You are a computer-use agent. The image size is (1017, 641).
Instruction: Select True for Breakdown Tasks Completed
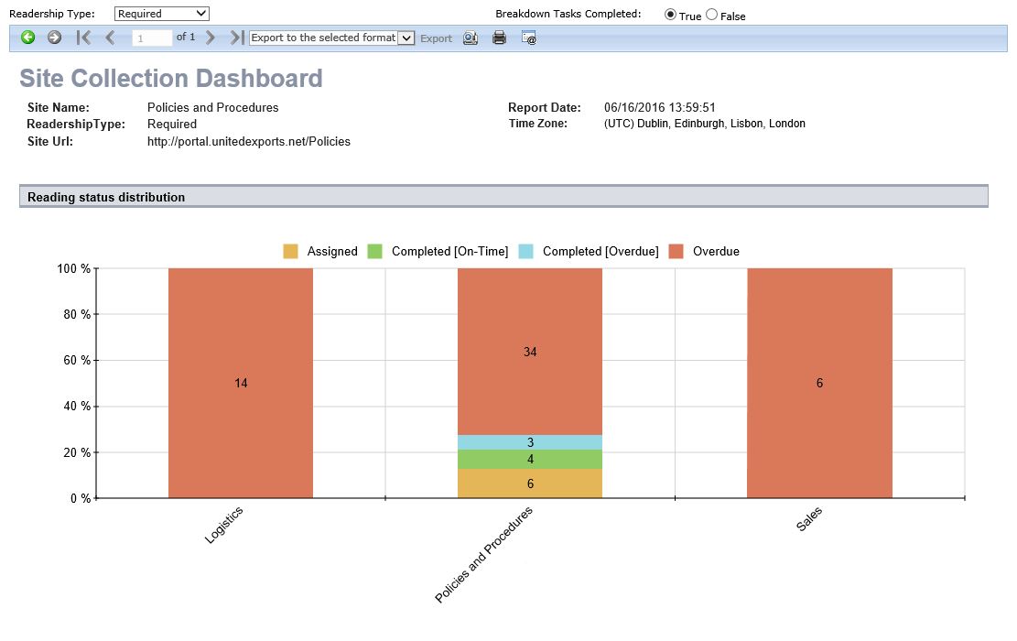(670, 15)
